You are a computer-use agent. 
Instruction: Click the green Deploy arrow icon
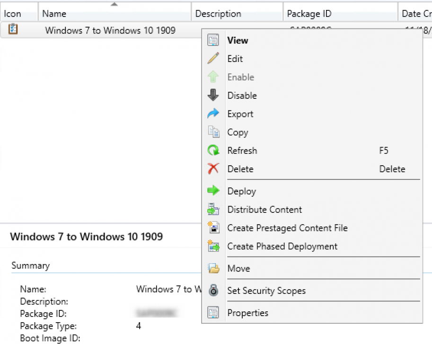coord(213,191)
